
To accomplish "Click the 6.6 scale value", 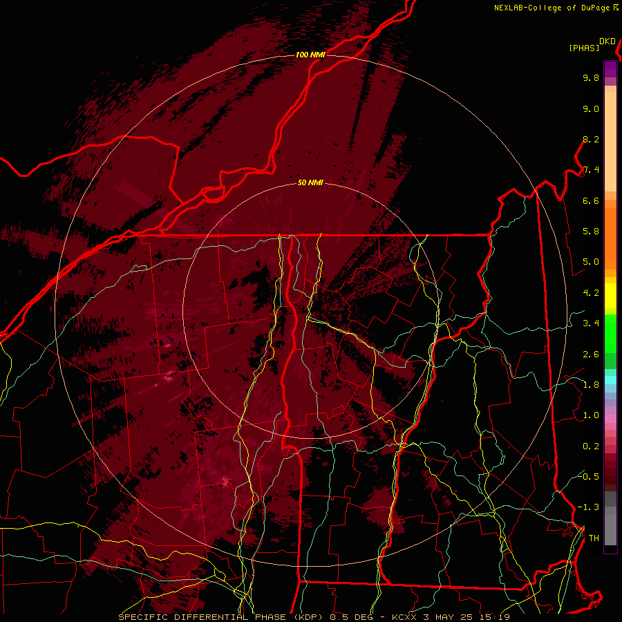I will 591,200.
